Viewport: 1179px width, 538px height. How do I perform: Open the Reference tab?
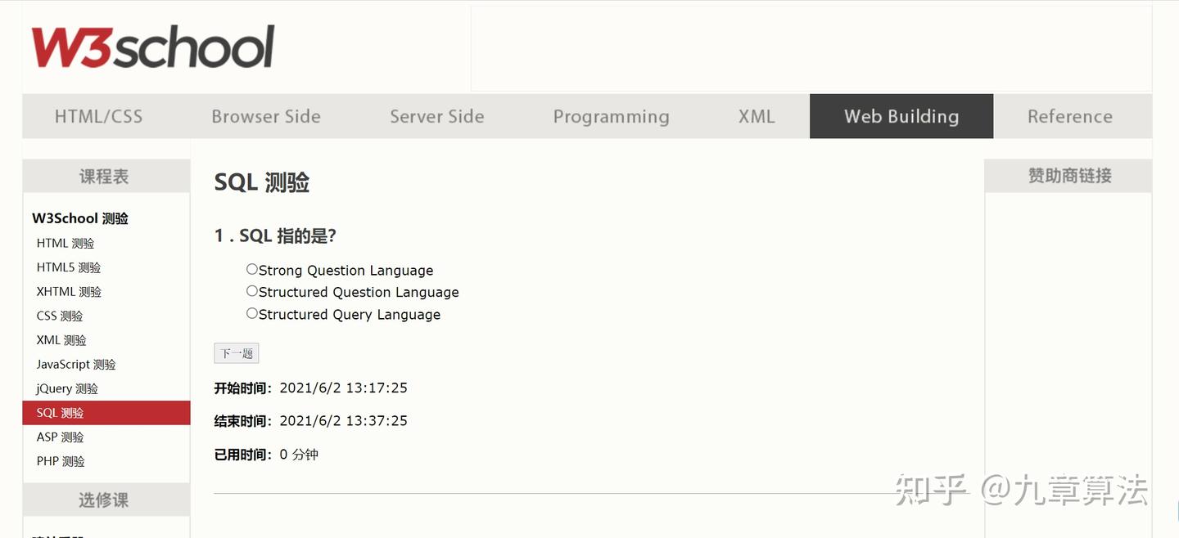pos(1069,116)
